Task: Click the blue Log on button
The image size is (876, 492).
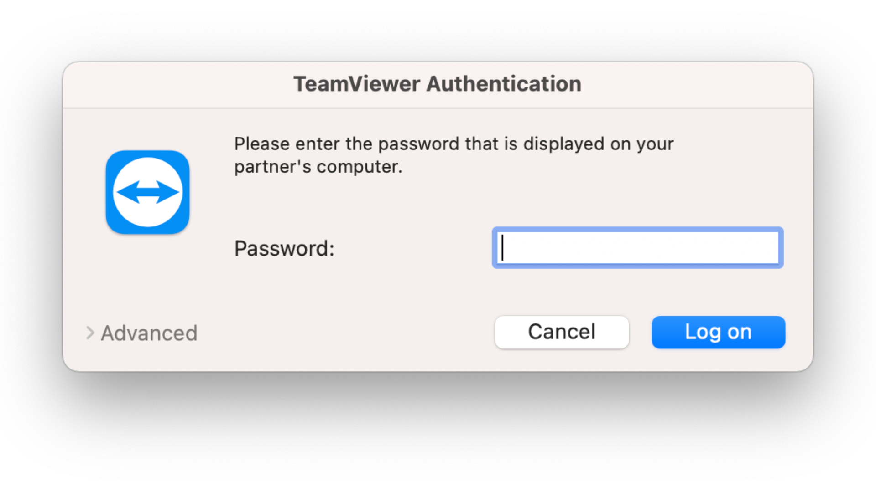Action: [x=718, y=332]
